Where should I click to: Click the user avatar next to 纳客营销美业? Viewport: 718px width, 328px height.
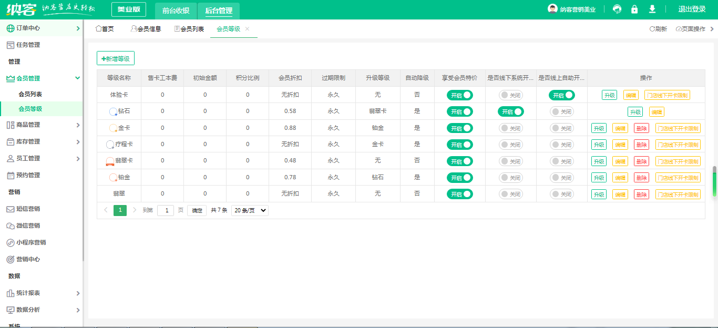(x=552, y=9)
